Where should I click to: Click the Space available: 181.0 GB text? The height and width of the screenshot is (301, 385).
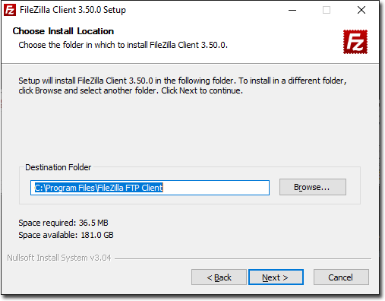tap(66, 235)
